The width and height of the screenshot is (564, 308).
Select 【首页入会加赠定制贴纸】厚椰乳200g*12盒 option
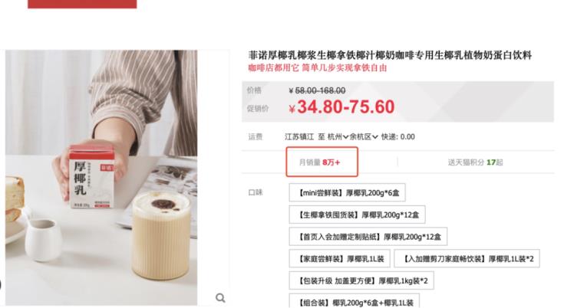pos(368,237)
